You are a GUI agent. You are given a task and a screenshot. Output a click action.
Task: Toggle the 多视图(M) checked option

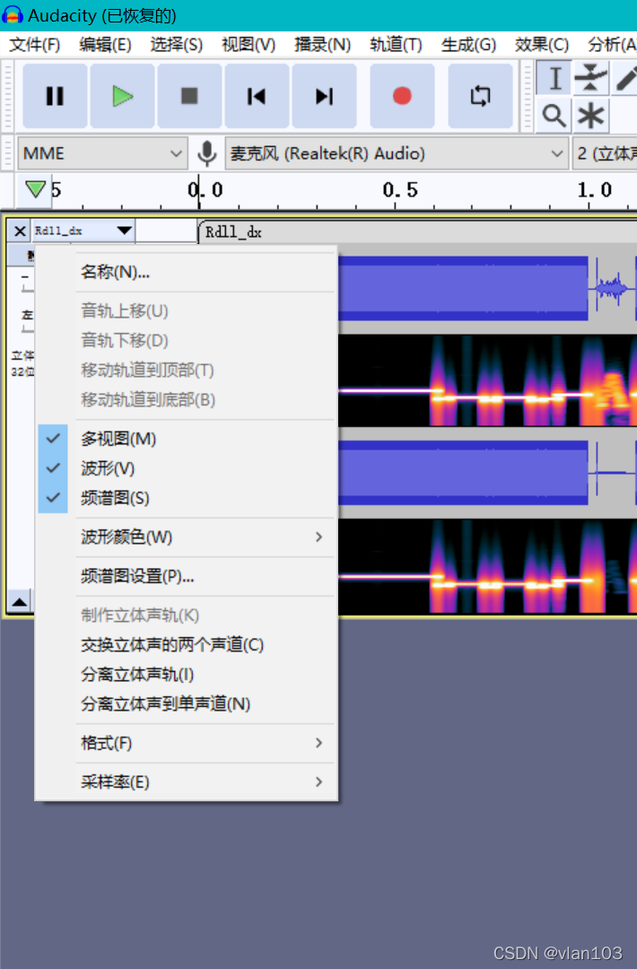pyautogui.click(x=186, y=439)
